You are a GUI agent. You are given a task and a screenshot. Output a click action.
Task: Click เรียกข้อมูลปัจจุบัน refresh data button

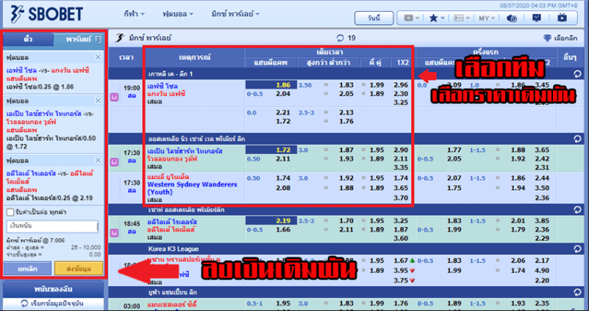[x=54, y=304]
